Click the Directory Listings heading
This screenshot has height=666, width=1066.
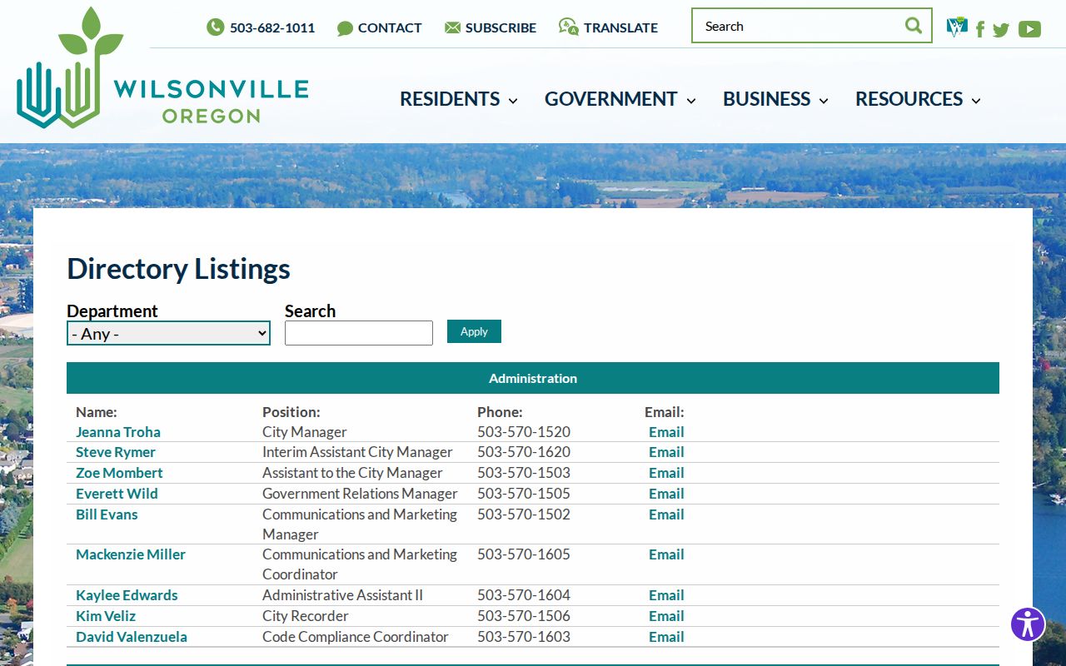point(178,269)
